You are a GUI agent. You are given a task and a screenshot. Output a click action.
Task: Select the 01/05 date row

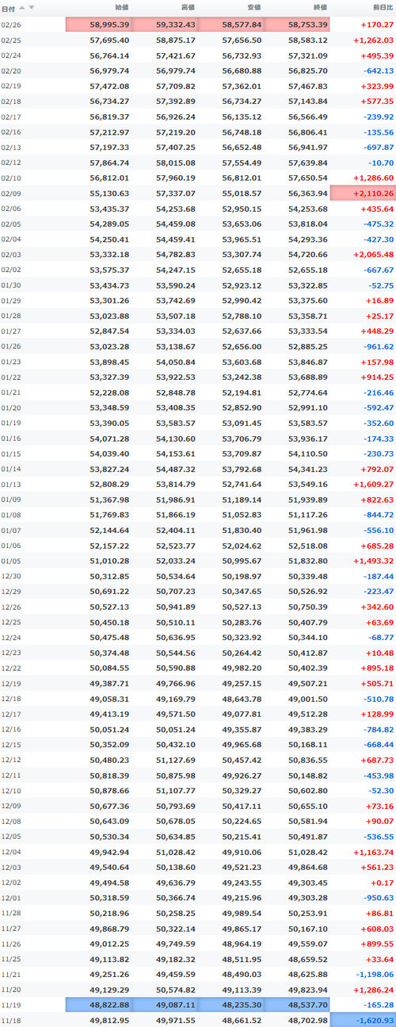198,561
